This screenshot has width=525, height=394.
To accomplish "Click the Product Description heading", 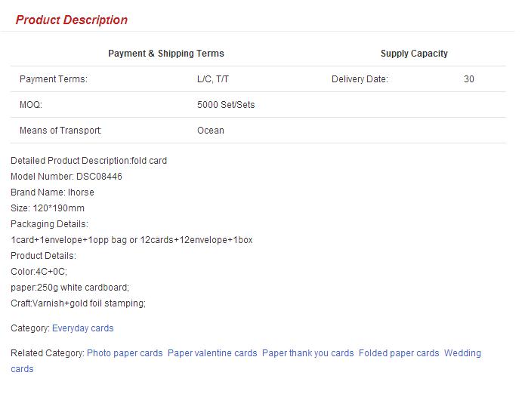I will (72, 20).
